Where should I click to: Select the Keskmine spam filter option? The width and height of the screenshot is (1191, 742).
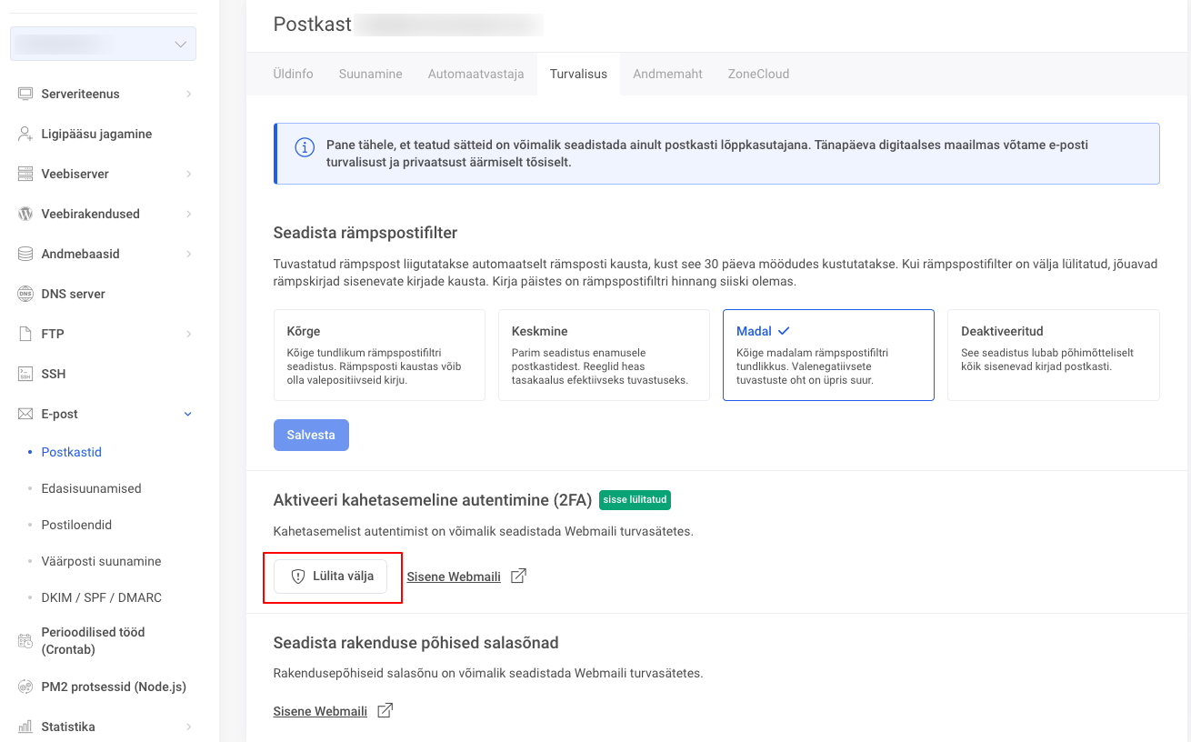[x=604, y=355]
